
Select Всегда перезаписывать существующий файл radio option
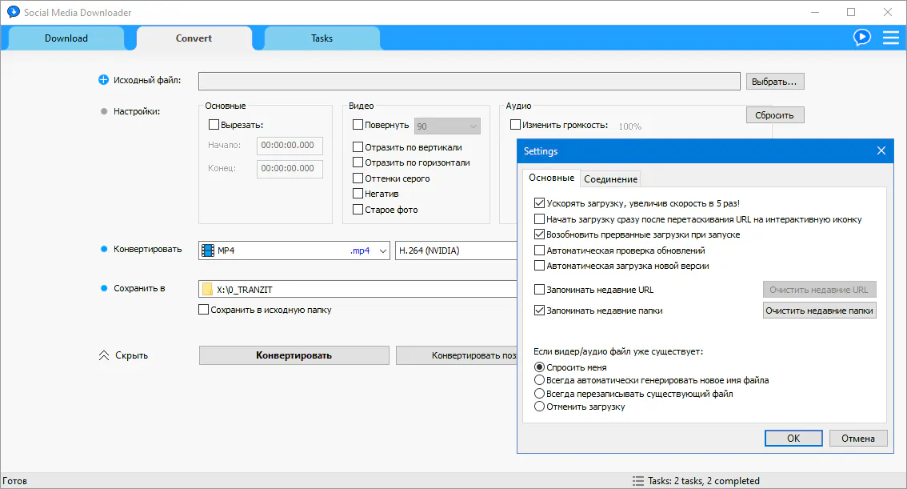[540, 394]
